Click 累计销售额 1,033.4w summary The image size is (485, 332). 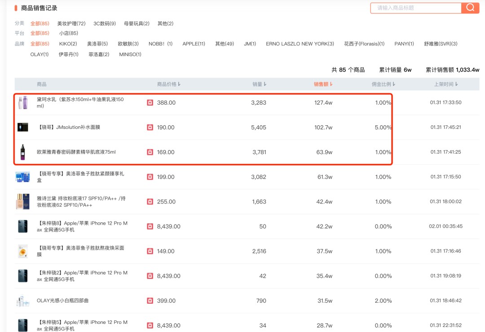(x=453, y=70)
